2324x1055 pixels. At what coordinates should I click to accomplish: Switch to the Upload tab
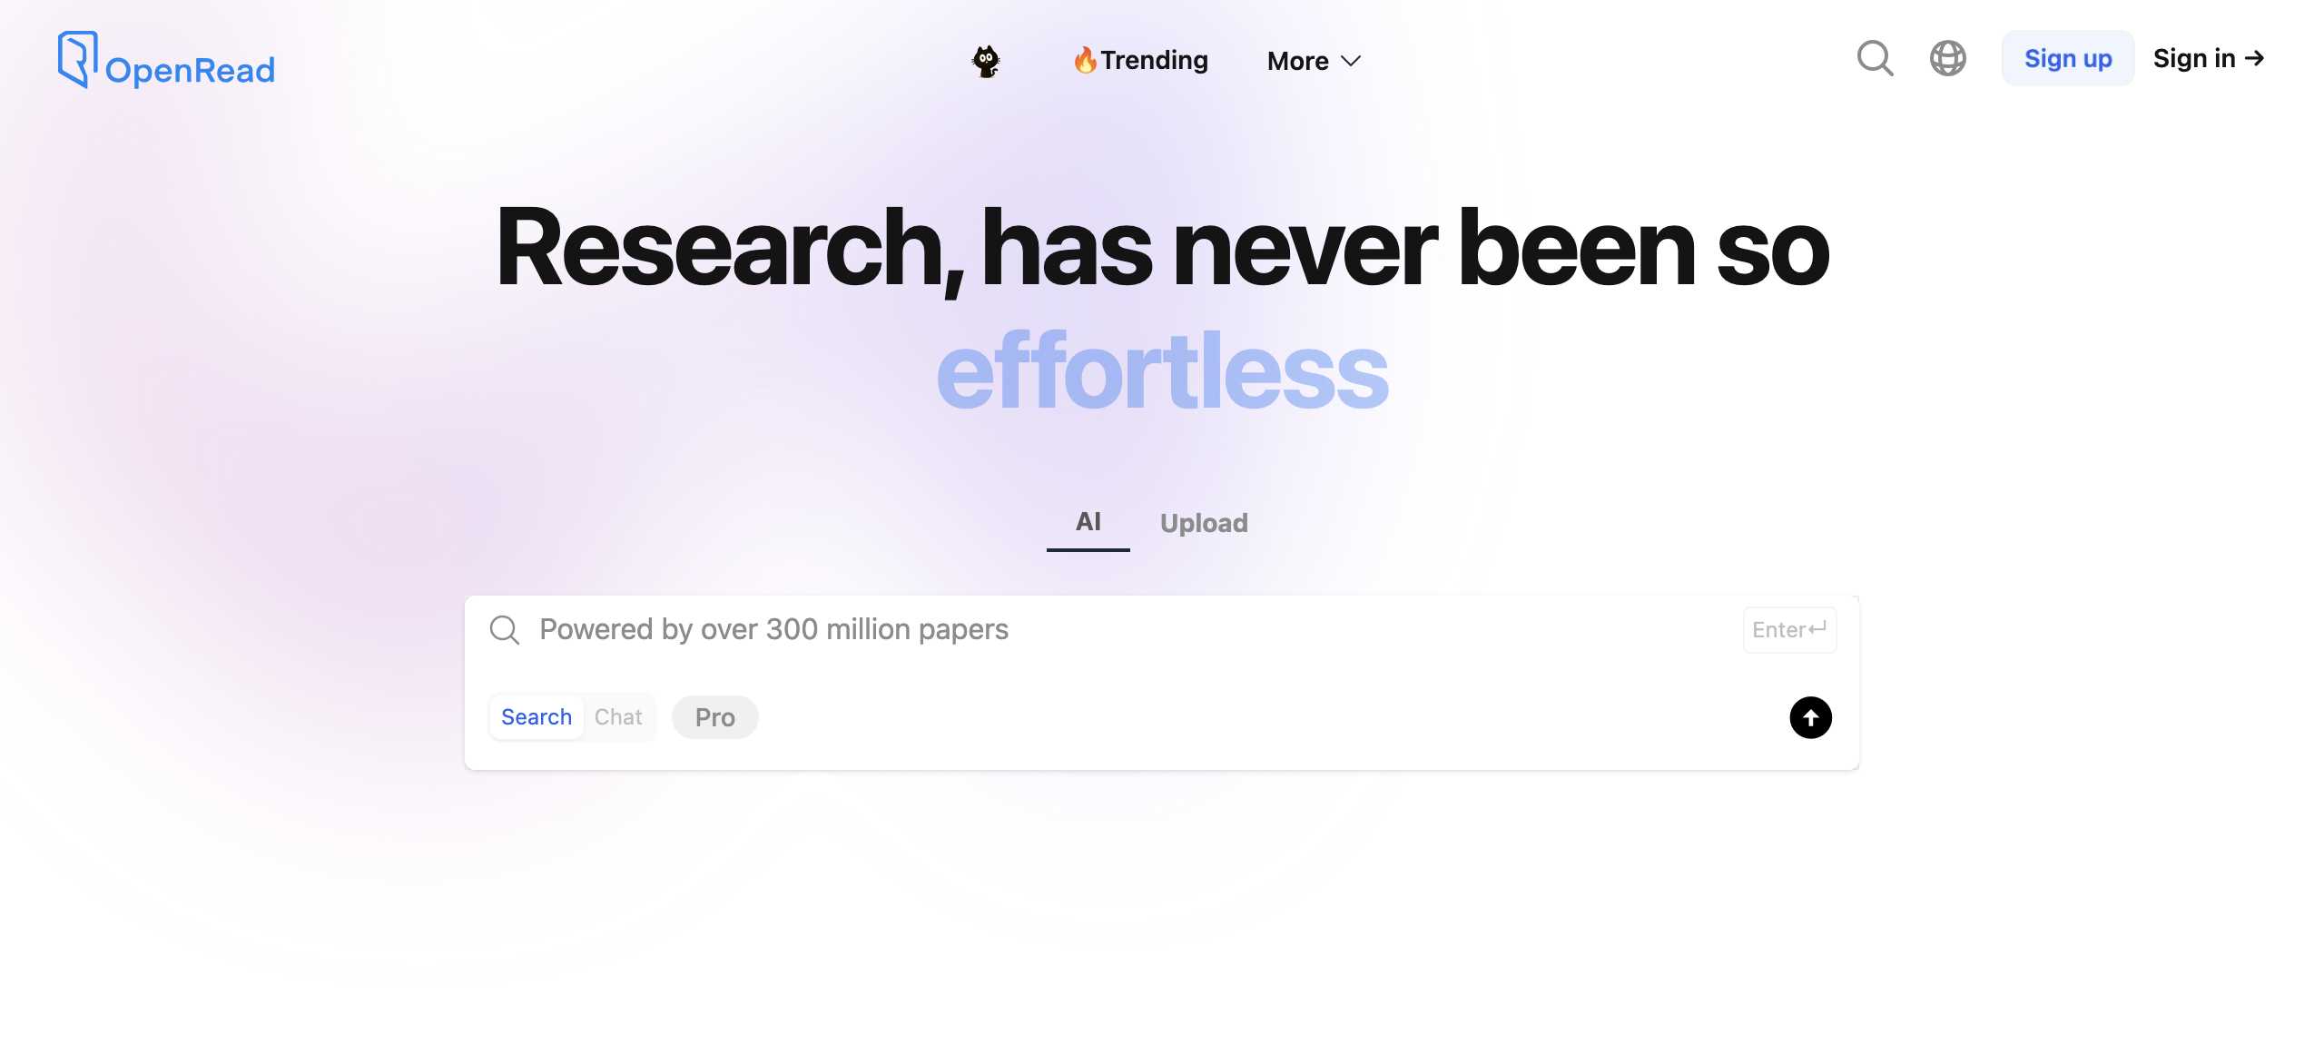(x=1204, y=523)
